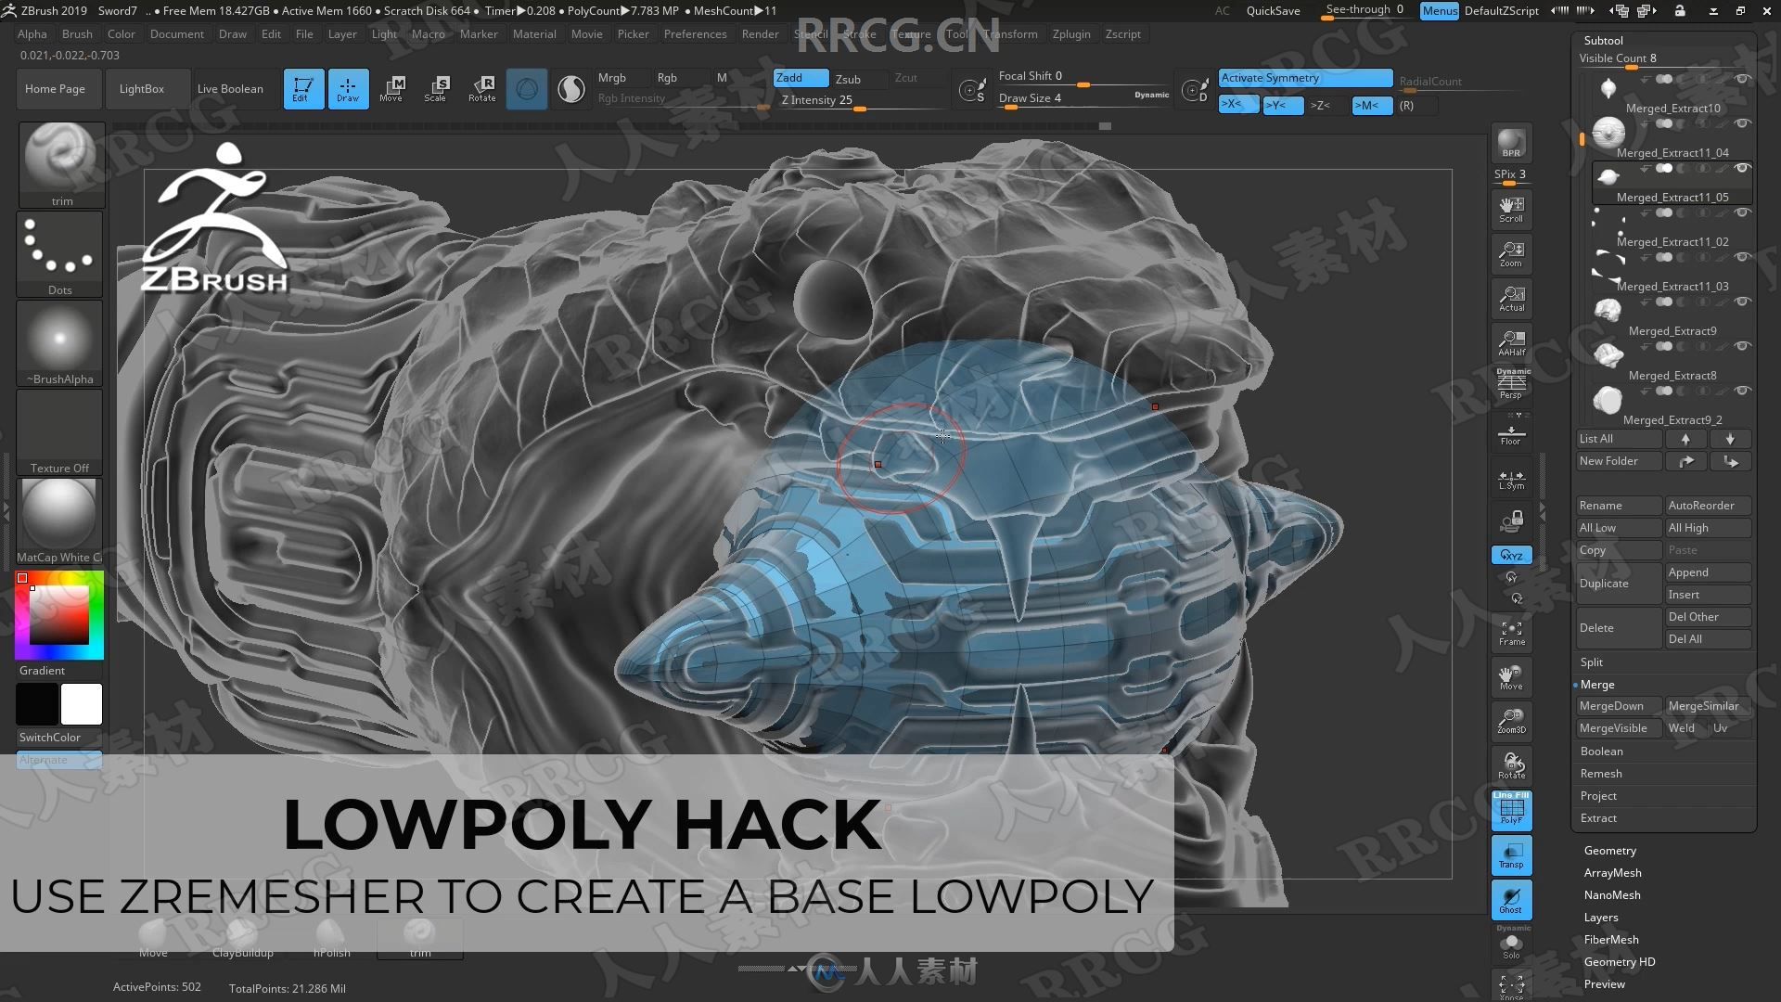Enable Activate Symmetry toggle
Screen dimensions: 1781x1002
(1301, 77)
